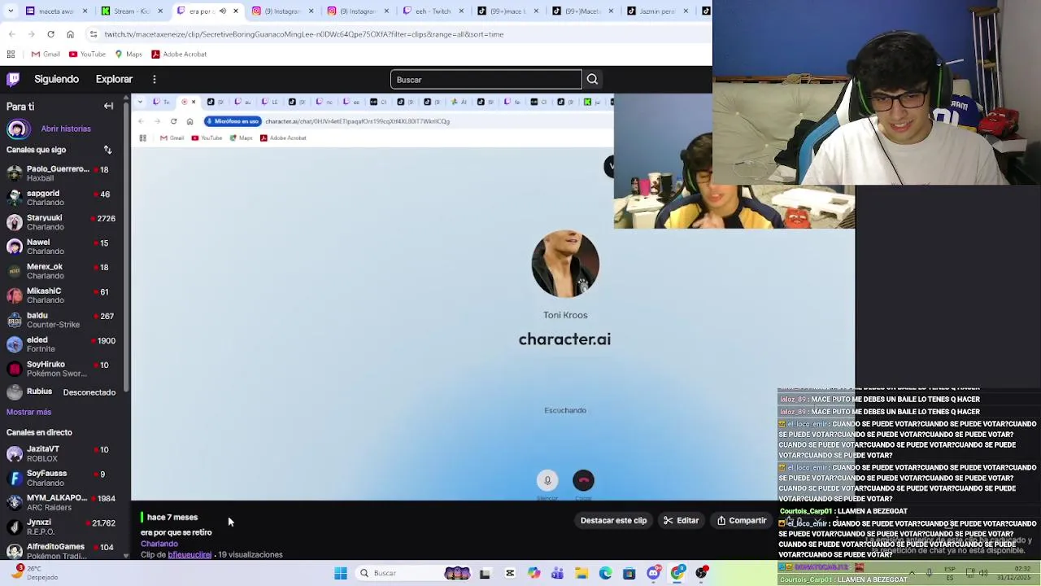Click the Abrir historias avatar icon
Screen dimensions: 1041x586
pos(17,129)
